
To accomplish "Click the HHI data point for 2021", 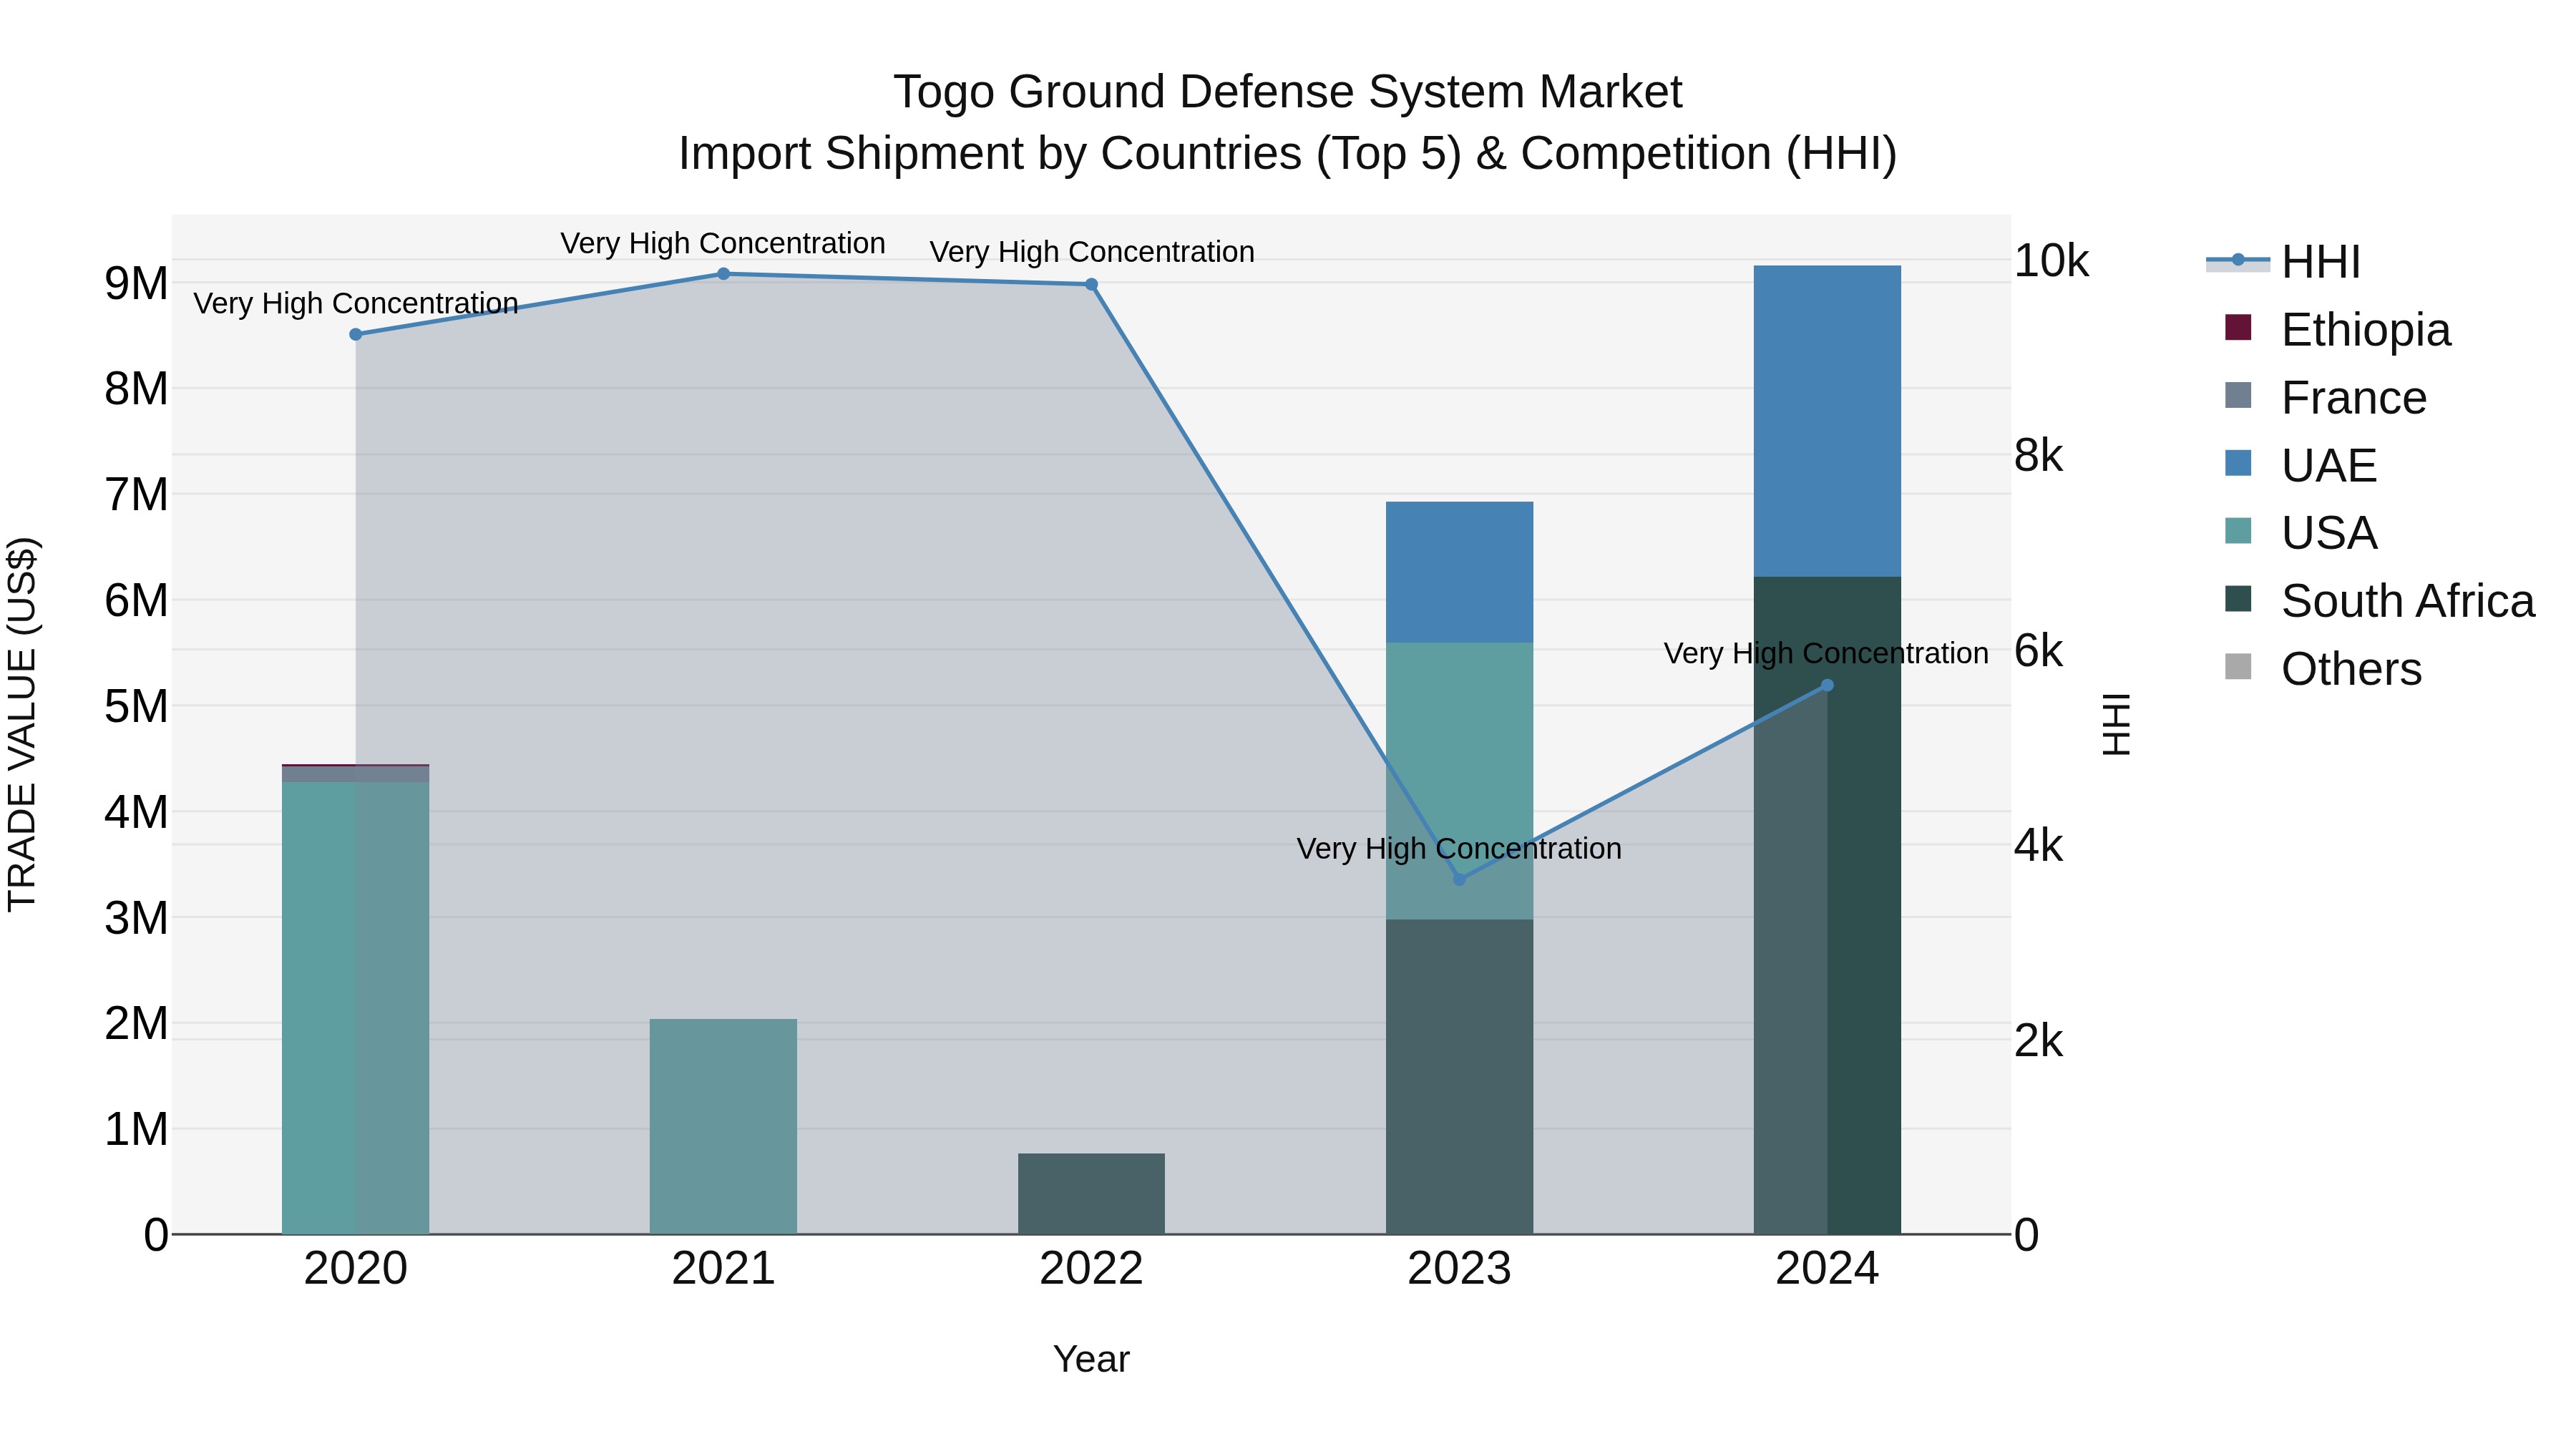I will coord(723,274).
